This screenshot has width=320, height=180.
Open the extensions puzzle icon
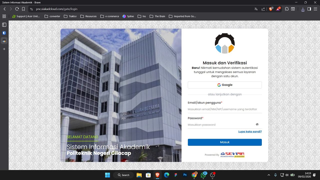click(287, 9)
